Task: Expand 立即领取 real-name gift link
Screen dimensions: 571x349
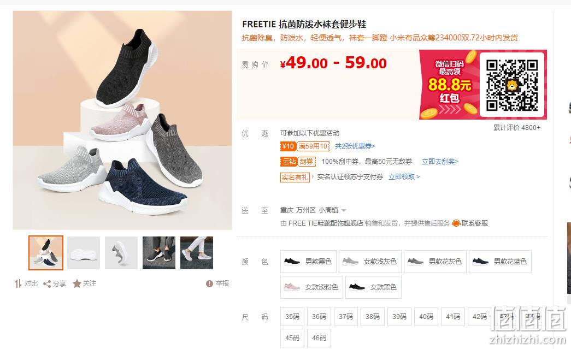Action: (404, 177)
